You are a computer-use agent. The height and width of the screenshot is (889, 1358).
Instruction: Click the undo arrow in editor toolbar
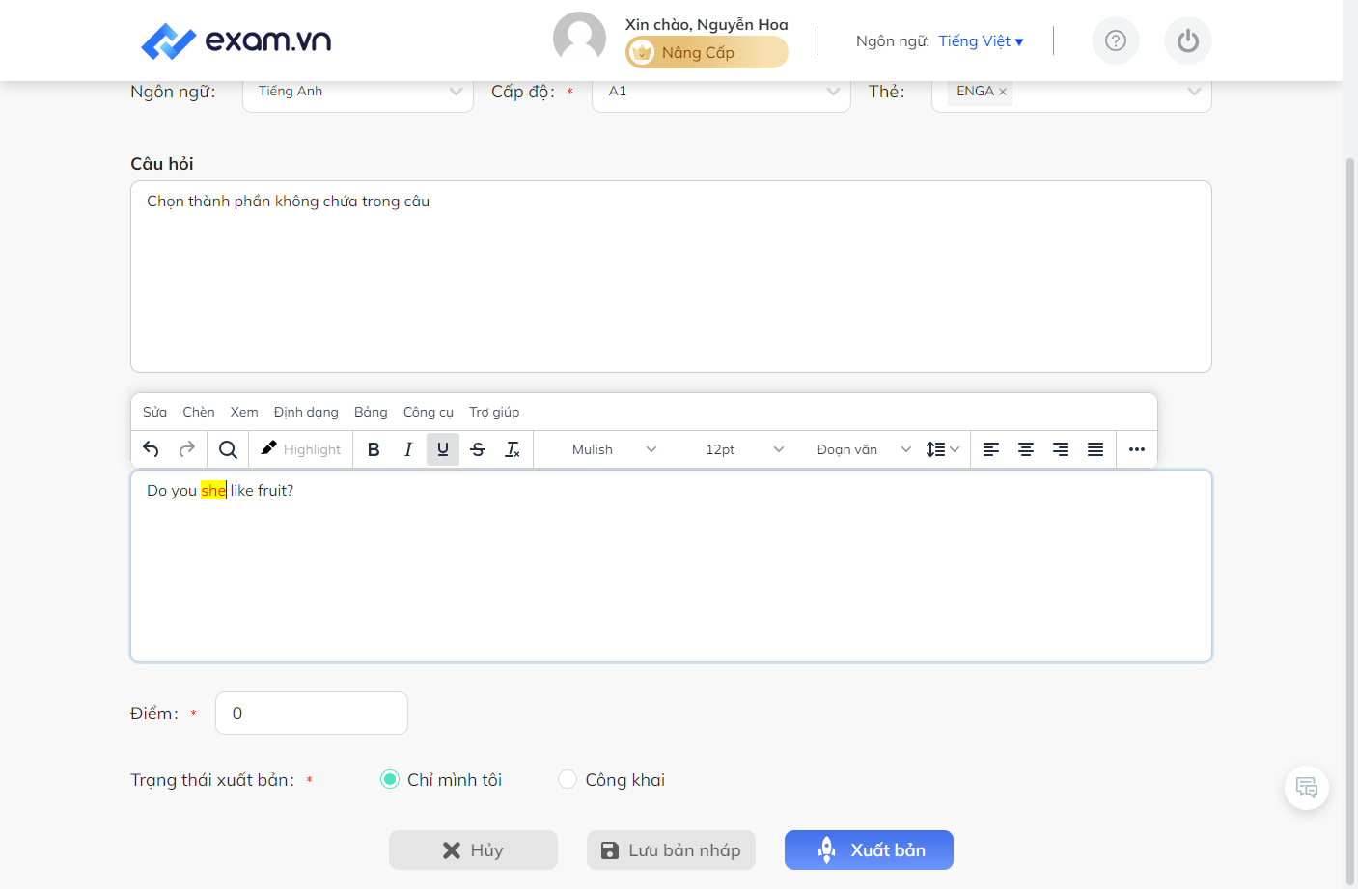point(151,449)
